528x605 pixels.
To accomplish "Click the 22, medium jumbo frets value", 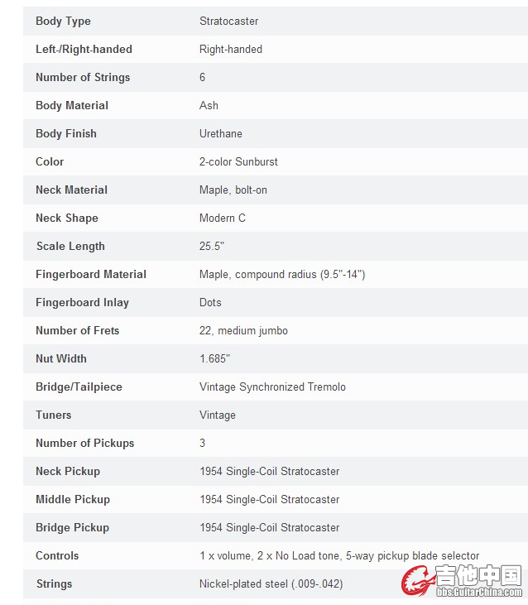I will click(x=243, y=330).
